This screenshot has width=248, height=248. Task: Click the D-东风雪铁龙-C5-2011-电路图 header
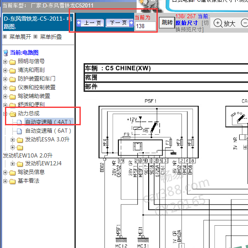tap(38, 22)
